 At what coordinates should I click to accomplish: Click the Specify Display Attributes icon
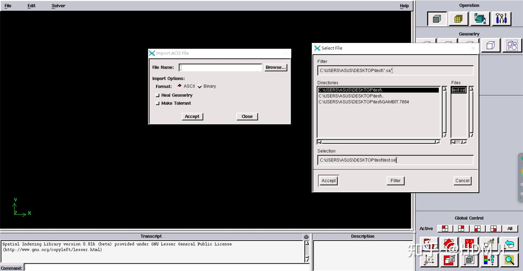coord(450,260)
